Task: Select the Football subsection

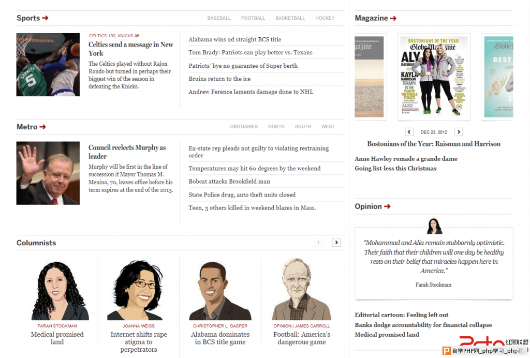Action: 253,18
